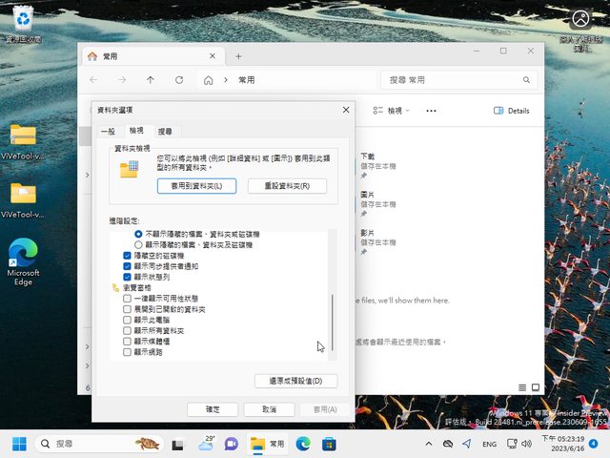Click the 搜尋 常用 search box

click(x=457, y=80)
